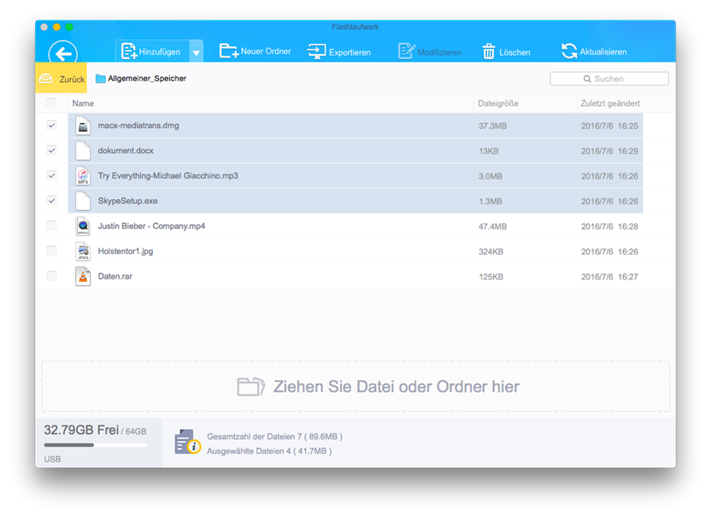
Task: Click the VLC cone icon of Daten.rar
Action: tap(83, 276)
